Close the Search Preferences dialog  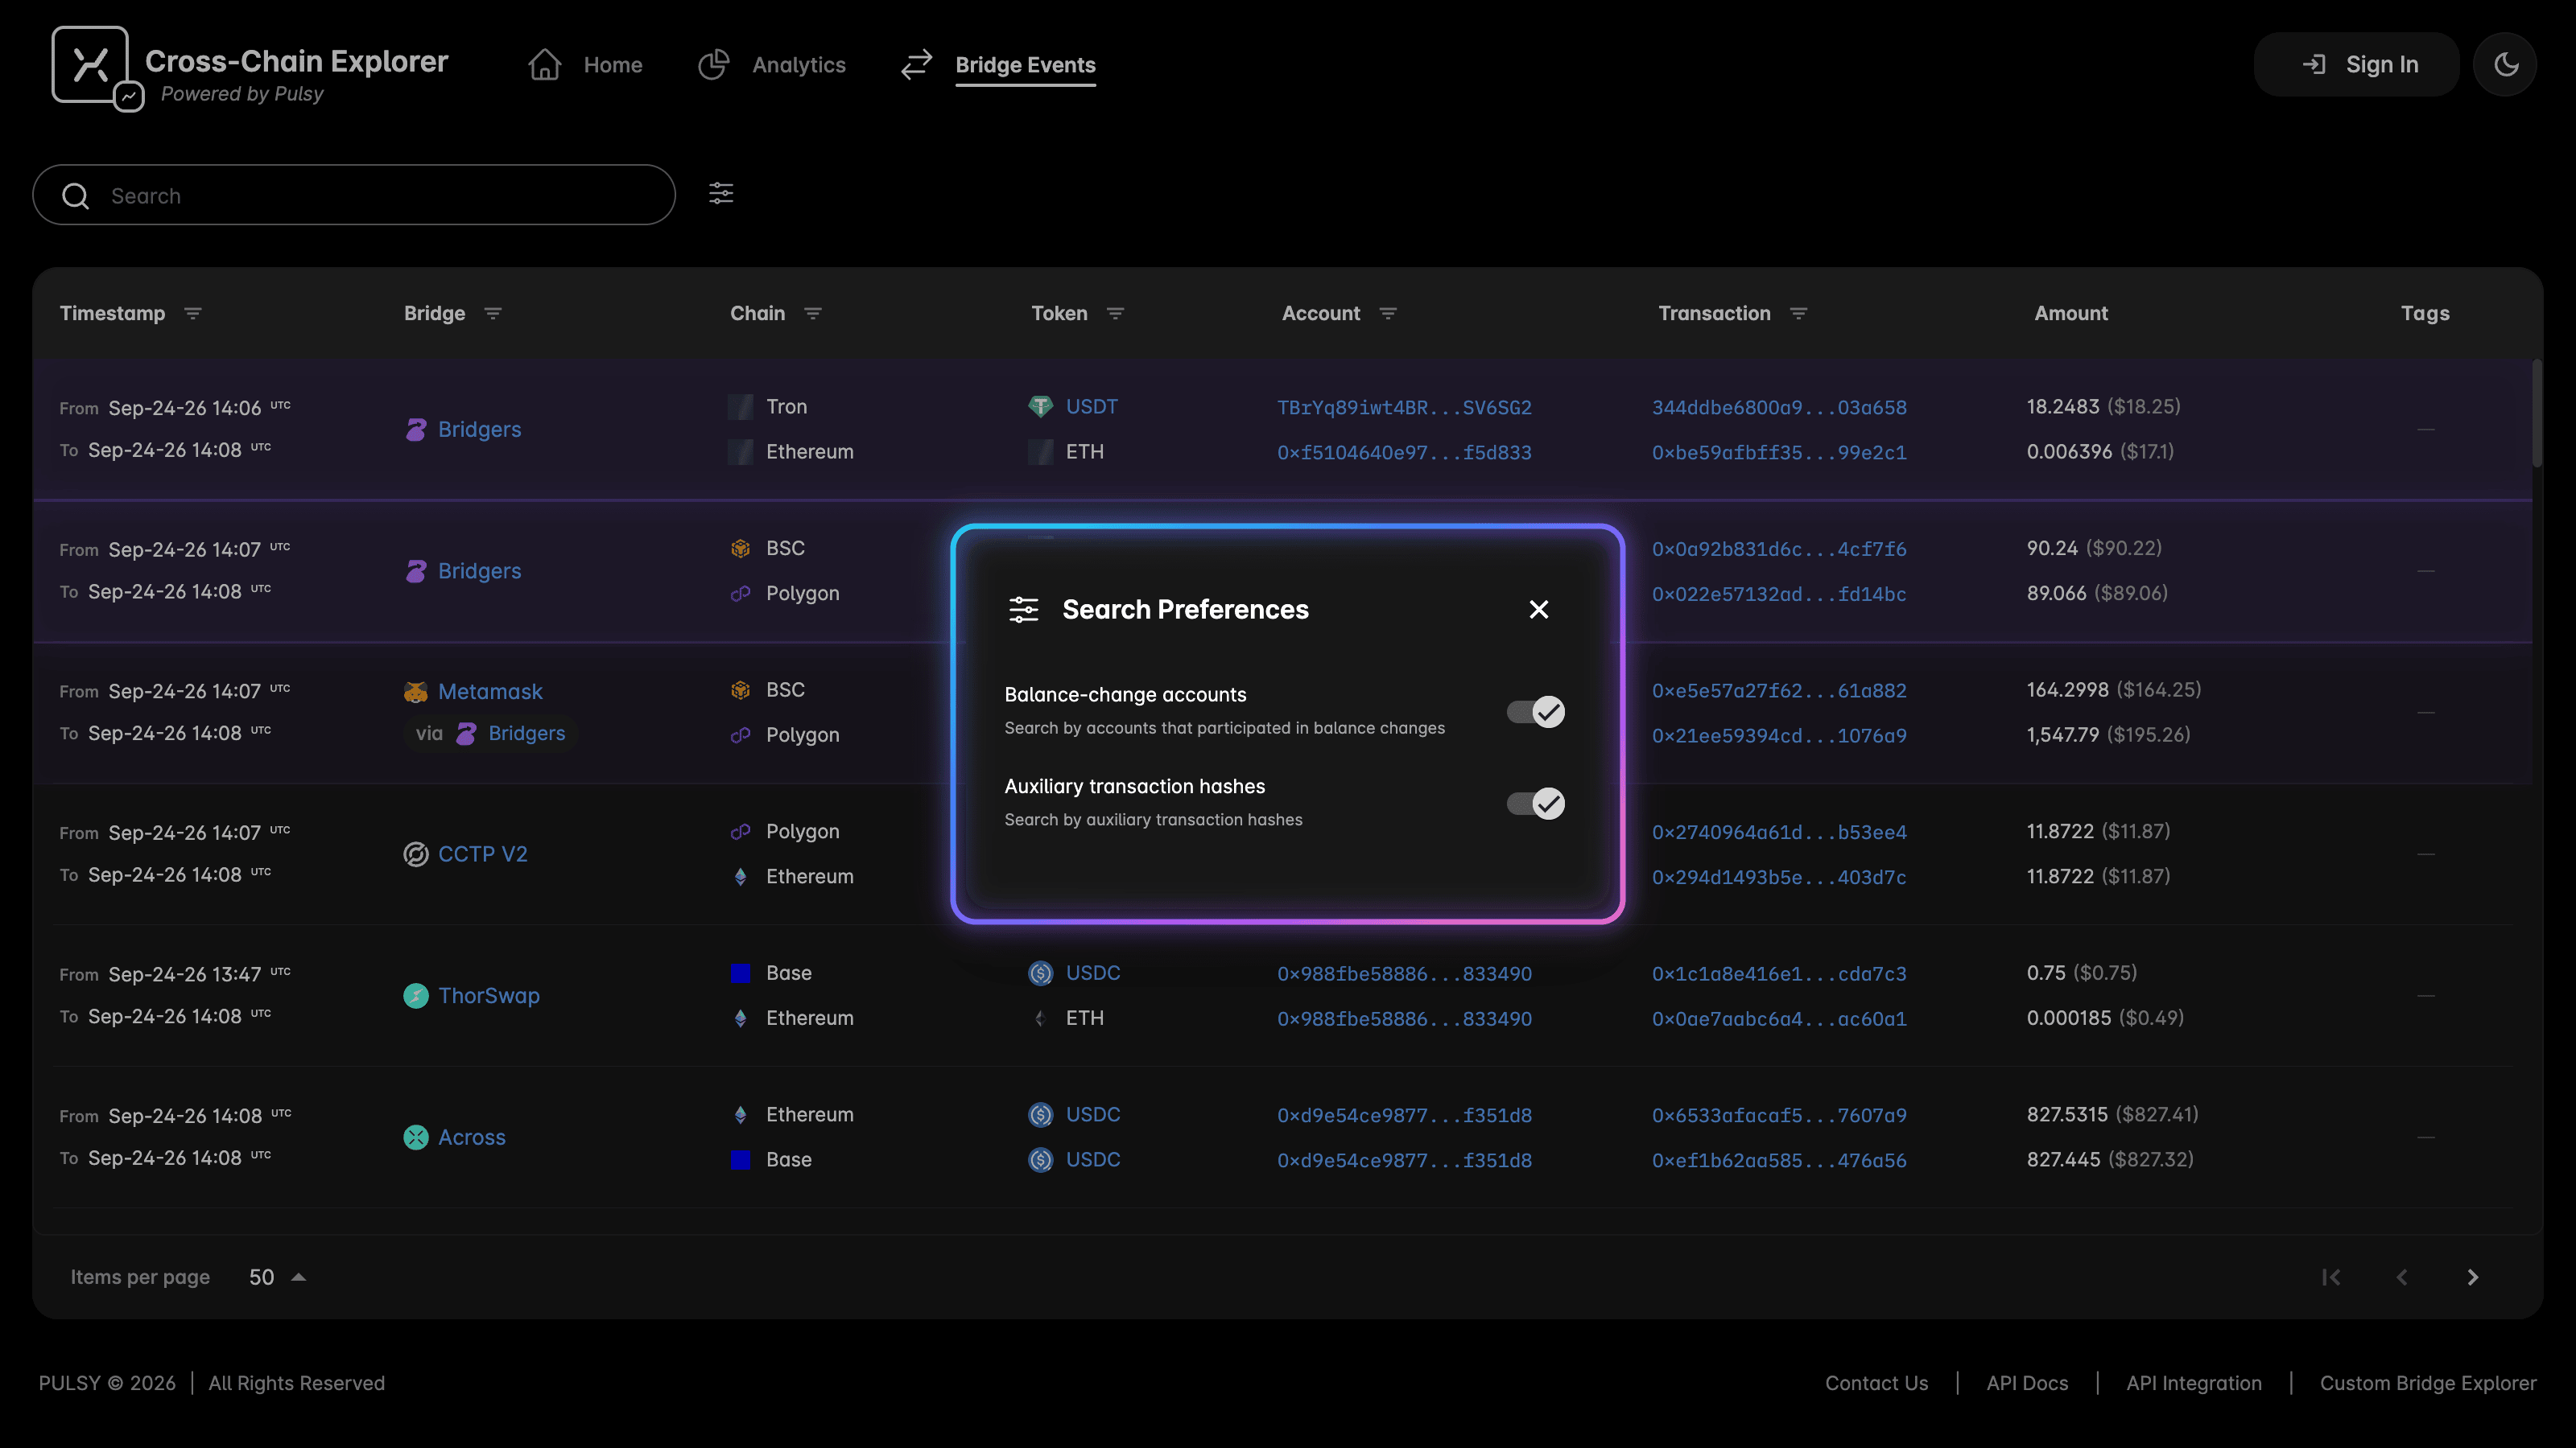1539,610
